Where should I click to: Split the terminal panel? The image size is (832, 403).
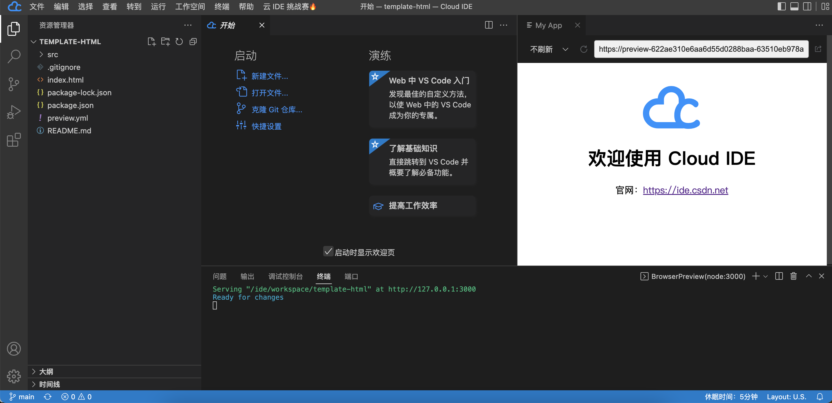pos(779,276)
